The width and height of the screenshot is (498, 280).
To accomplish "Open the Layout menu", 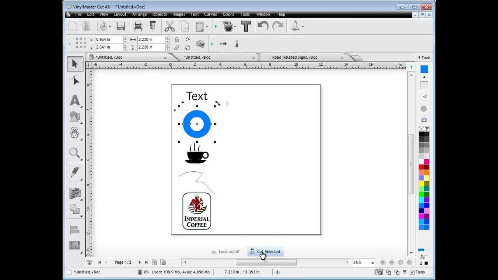I will coord(120,14).
